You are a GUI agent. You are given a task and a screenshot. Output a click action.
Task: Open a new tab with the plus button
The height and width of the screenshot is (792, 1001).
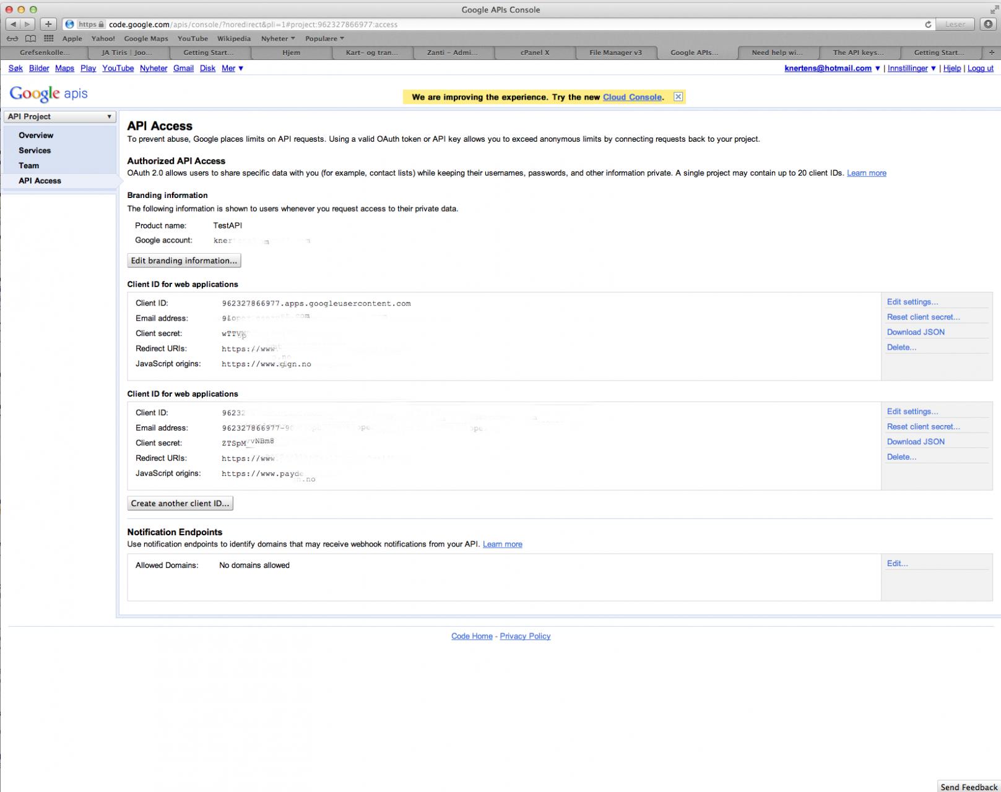47,25
